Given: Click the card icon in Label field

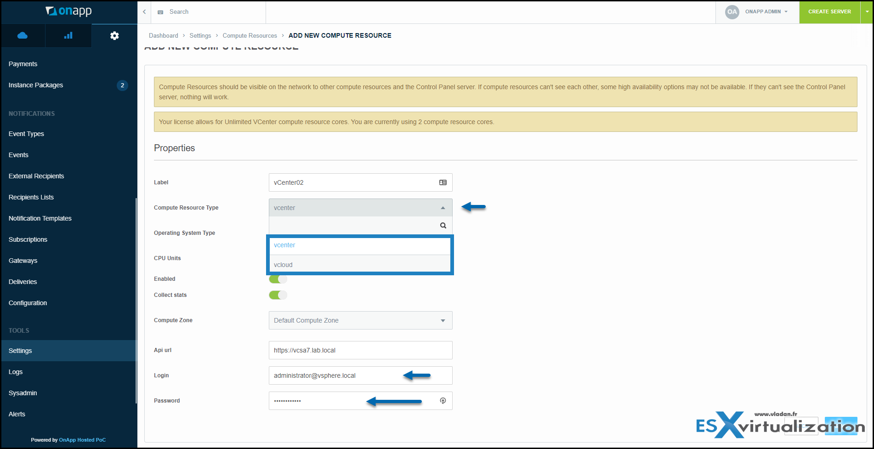Looking at the screenshot, I should coord(443,182).
